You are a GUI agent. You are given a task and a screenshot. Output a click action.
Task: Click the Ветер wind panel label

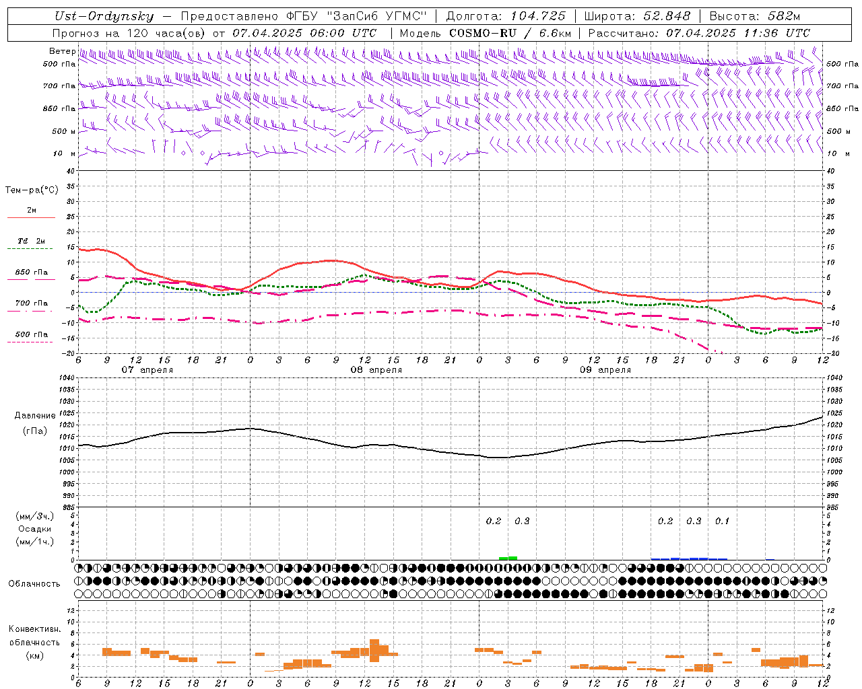62,51
